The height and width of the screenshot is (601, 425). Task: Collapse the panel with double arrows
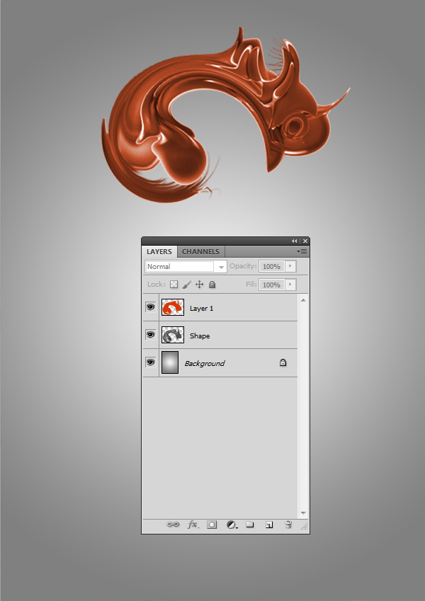point(295,241)
